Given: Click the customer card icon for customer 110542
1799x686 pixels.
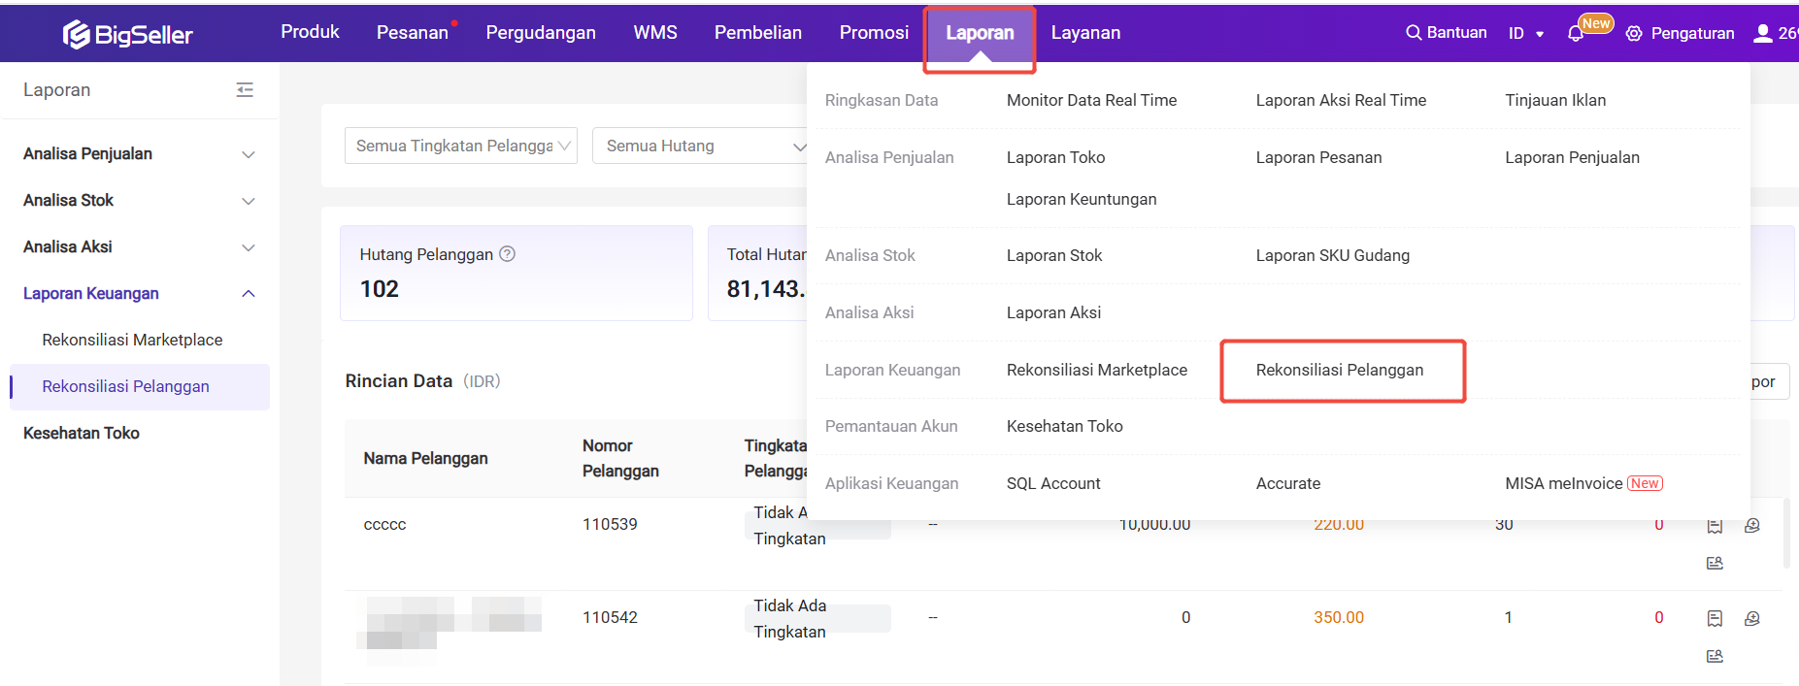Looking at the screenshot, I should (x=1715, y=657).
